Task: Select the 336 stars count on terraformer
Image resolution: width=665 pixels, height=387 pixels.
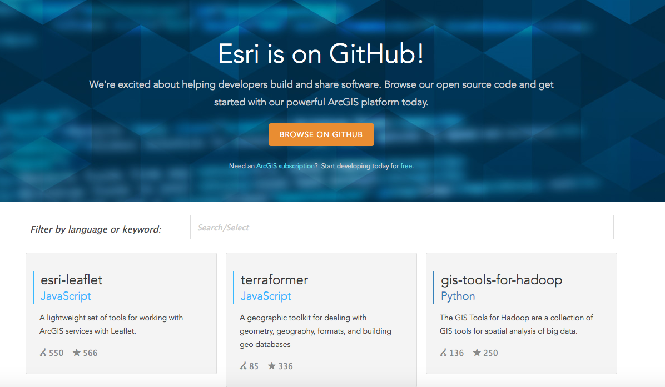Action: tap(285, 366)
